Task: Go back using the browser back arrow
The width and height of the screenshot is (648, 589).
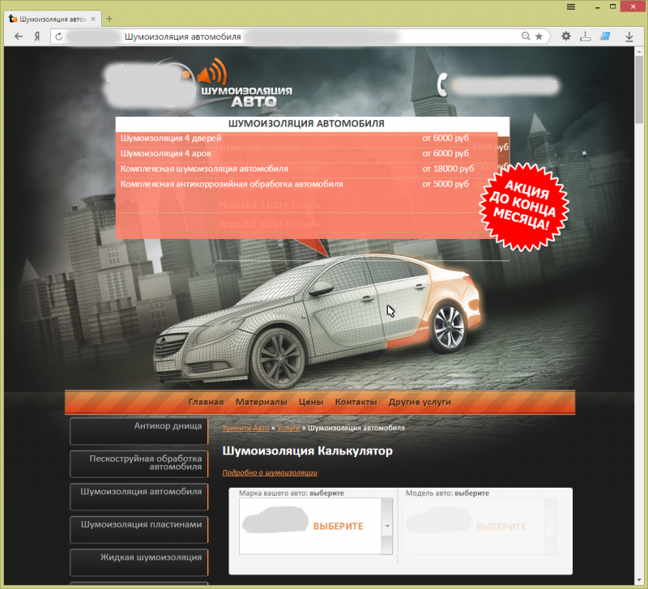Action: (x=18, y=36)
